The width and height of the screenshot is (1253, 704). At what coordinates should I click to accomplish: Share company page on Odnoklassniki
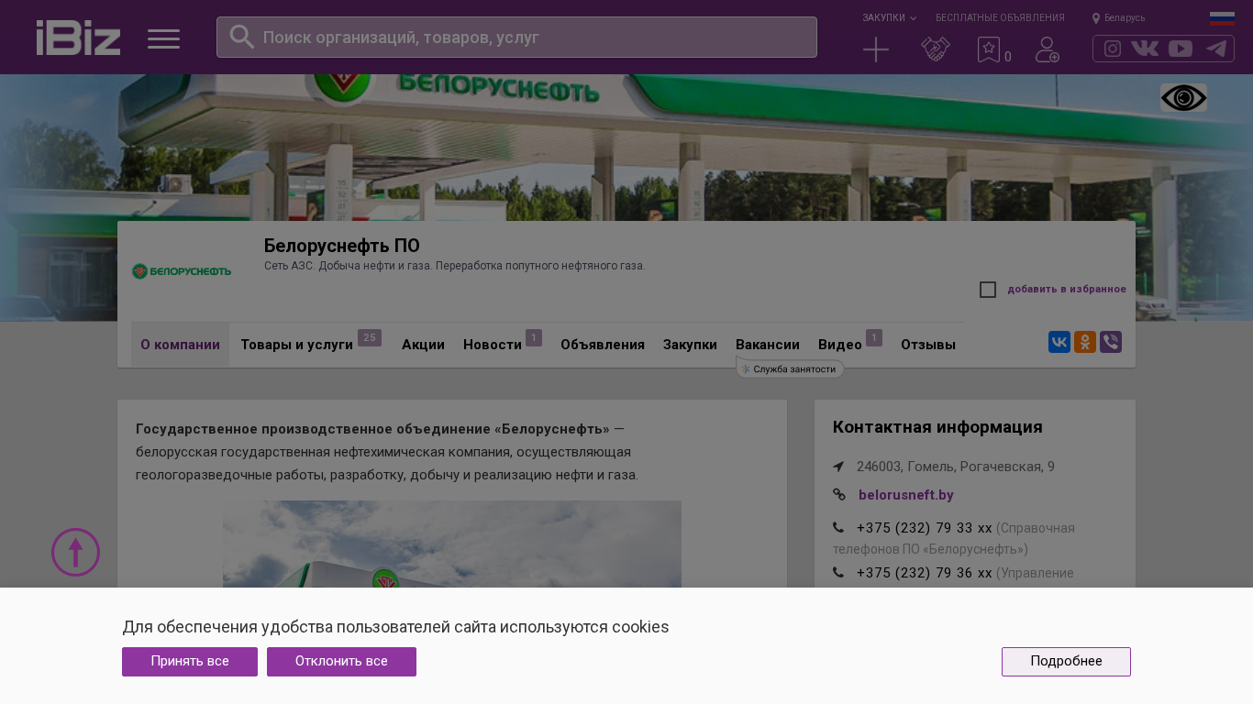point(1085,342)
